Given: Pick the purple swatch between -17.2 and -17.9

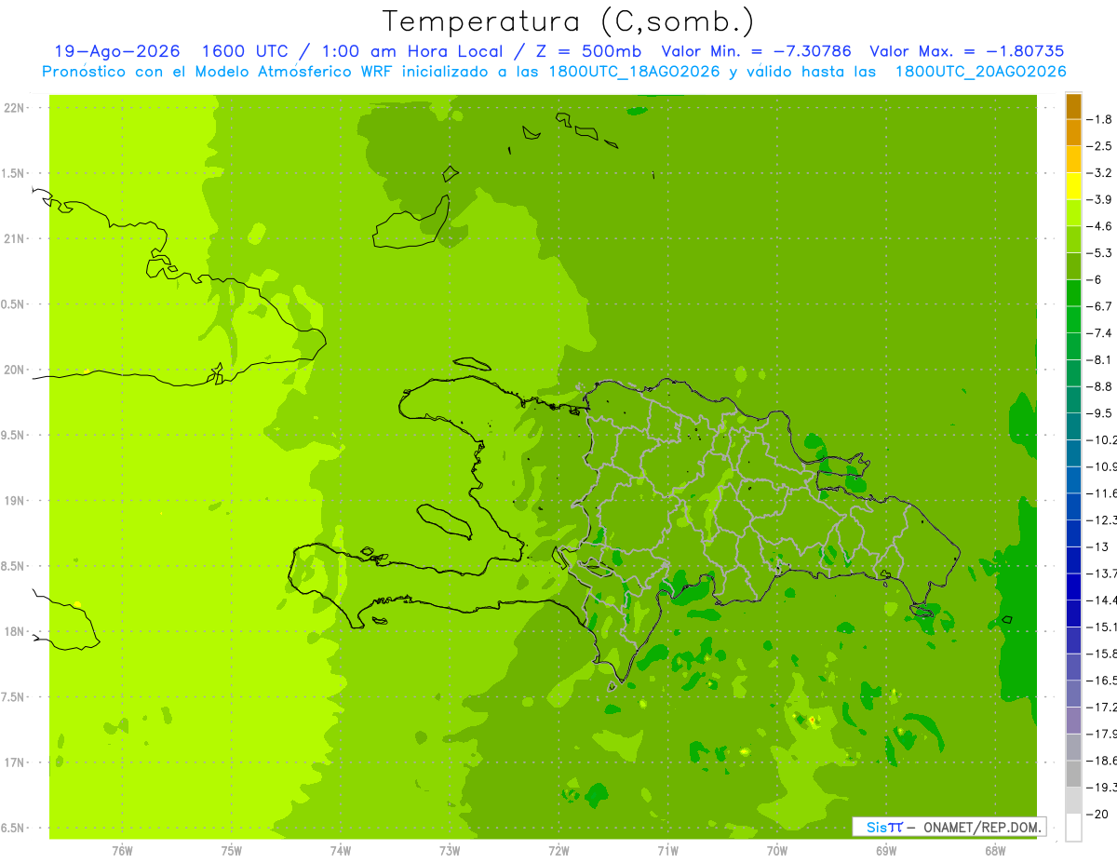Looking at the screenshot, I should (1073, 721).
